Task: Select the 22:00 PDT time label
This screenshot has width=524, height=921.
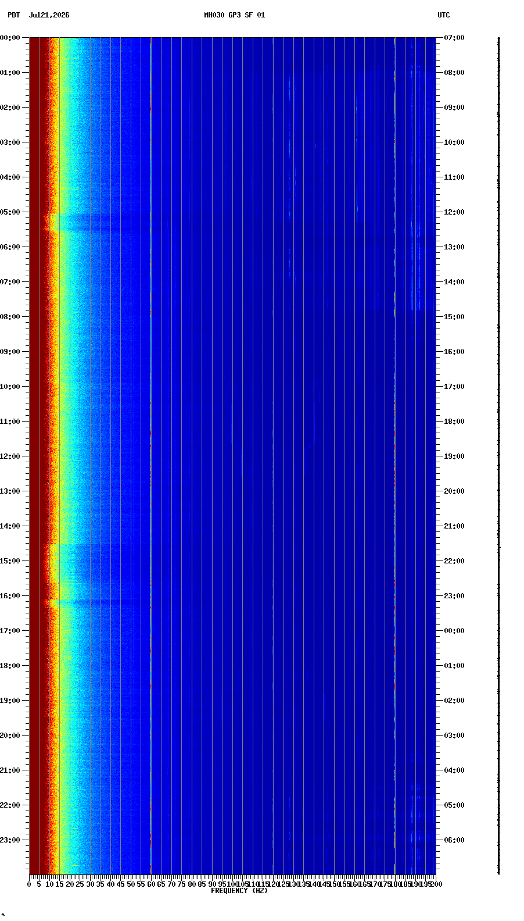Action: (x=10, y=805)
